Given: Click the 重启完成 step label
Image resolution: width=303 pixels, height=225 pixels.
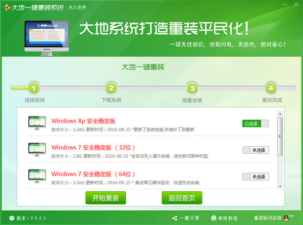Looking at the screenshot, I should (x=272, y=100).
